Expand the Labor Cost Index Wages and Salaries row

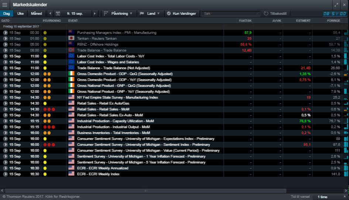[x=5, y=62]
